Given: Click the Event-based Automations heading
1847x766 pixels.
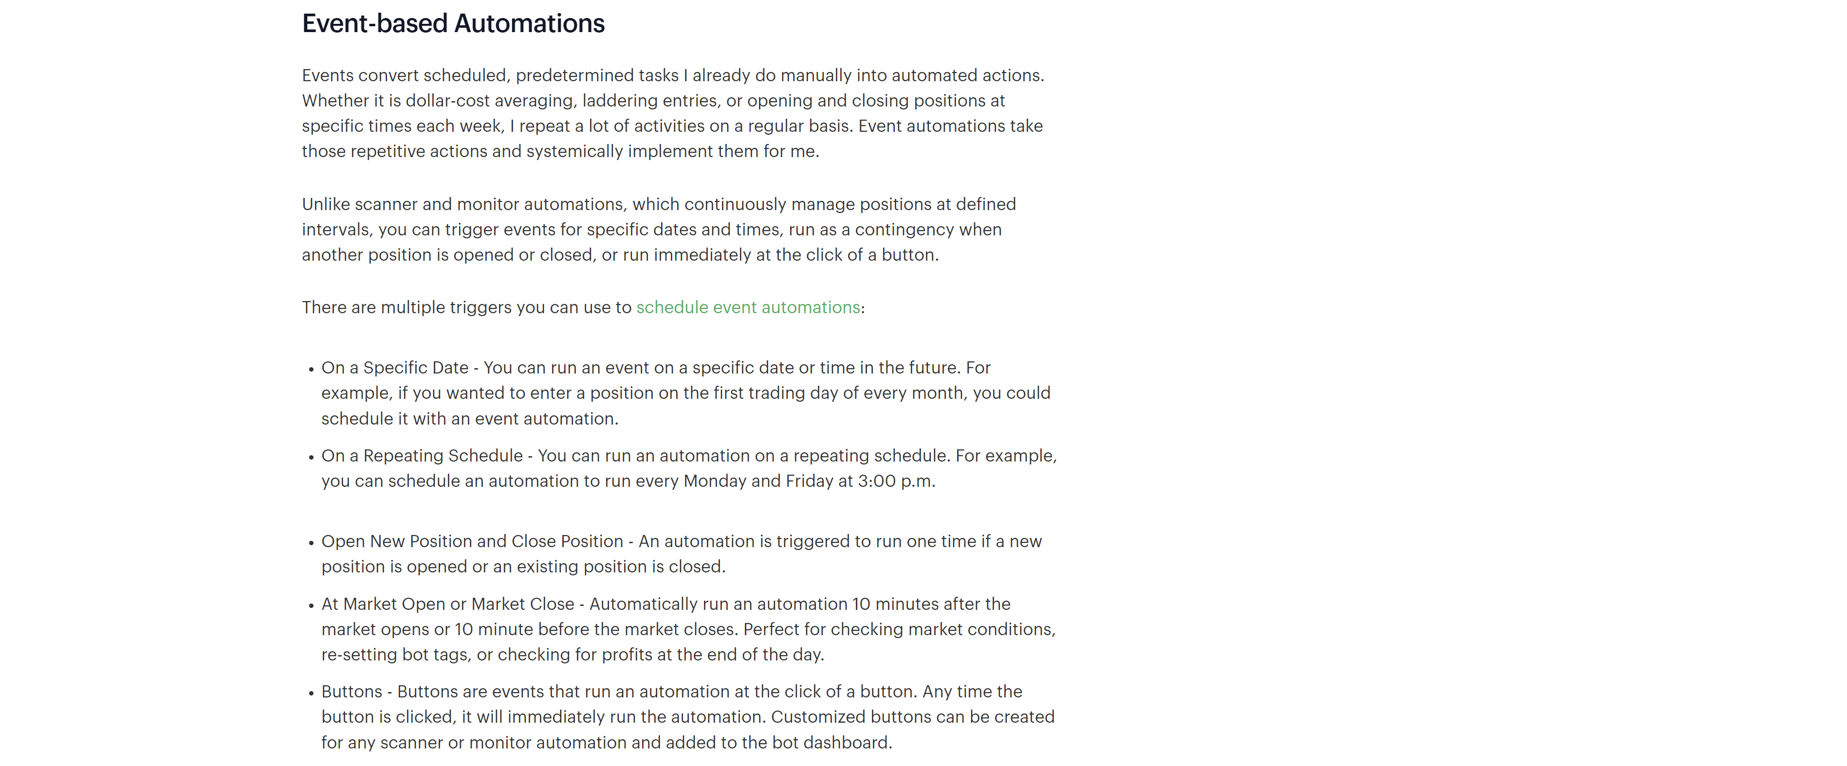Looking at the screenshot, I should click(x=453, y=24).
